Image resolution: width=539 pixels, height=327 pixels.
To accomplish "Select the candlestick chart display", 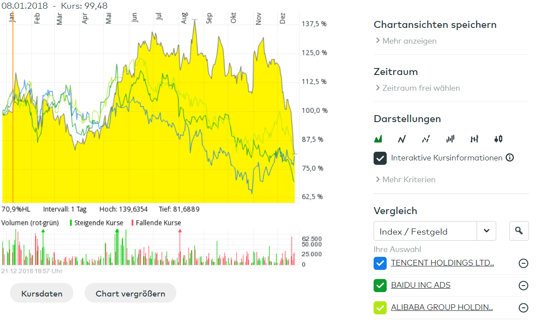I will [x=498, y=139].
